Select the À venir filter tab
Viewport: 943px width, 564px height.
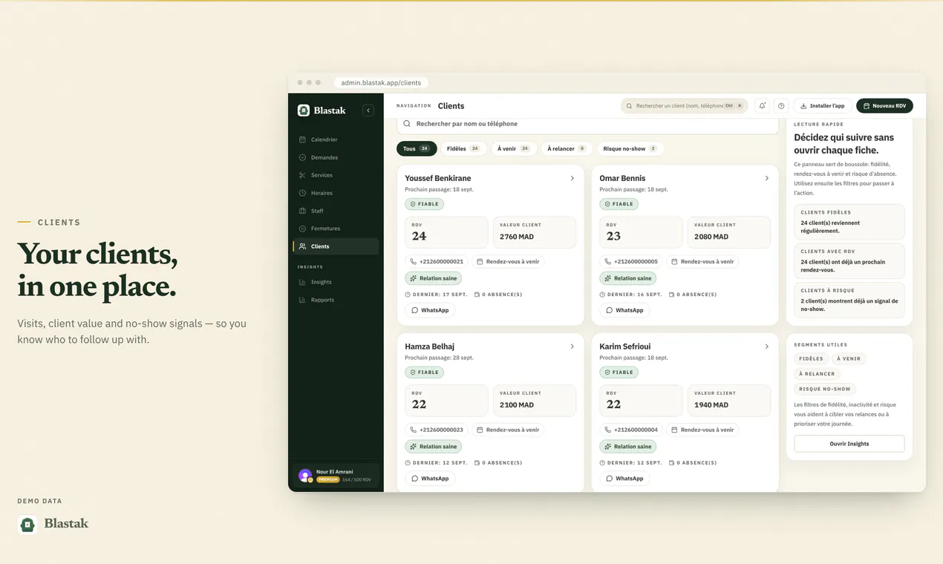pos(514,148)
